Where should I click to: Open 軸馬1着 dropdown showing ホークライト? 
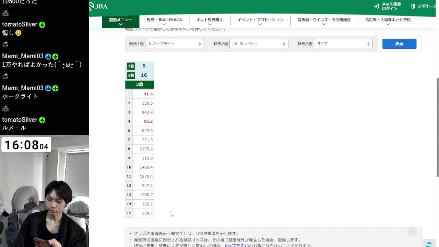(175, 44)
